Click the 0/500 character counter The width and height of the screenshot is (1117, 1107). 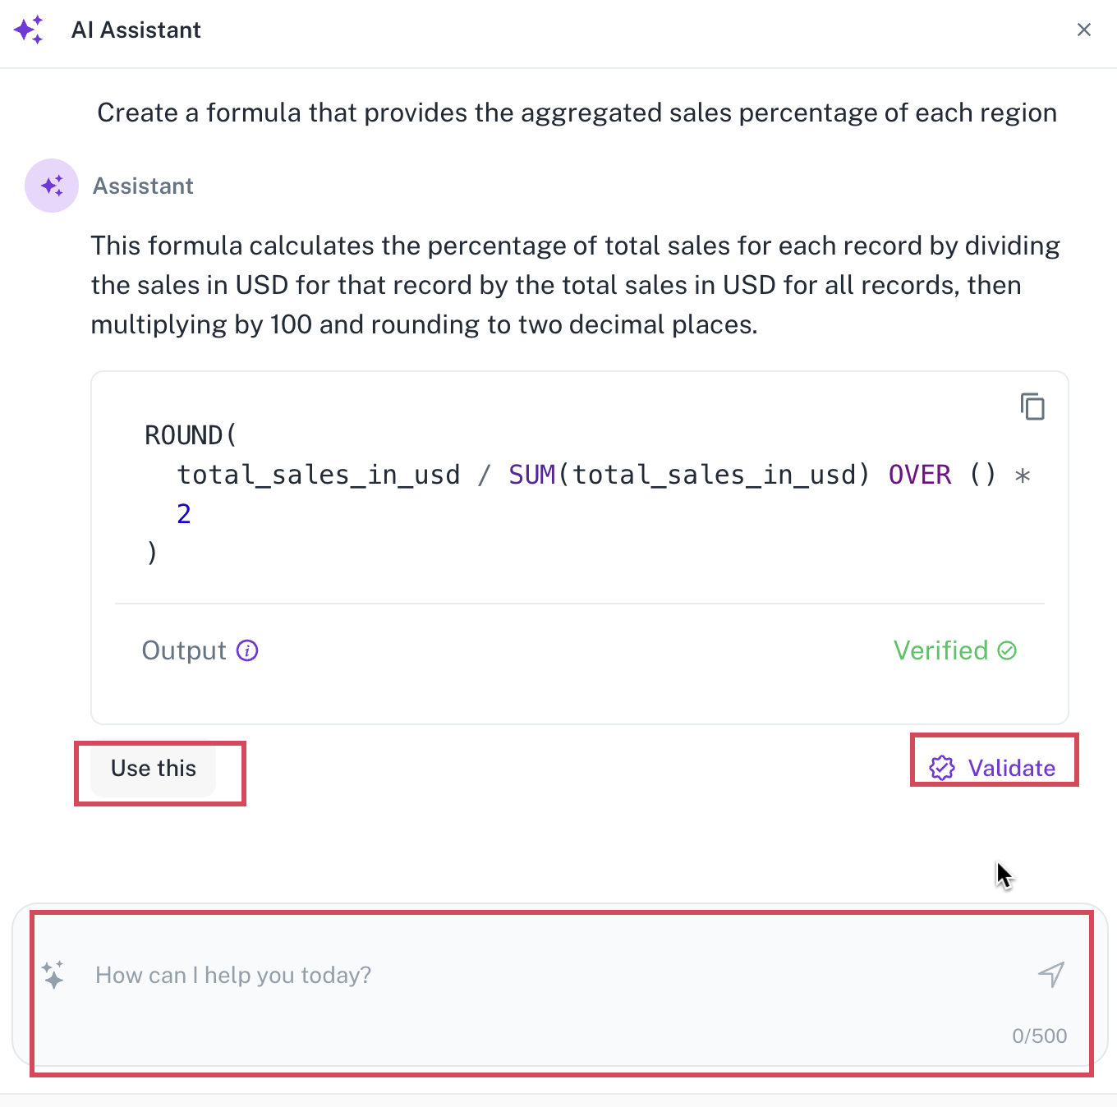pyautogui.click(x=1040, y=1036)
